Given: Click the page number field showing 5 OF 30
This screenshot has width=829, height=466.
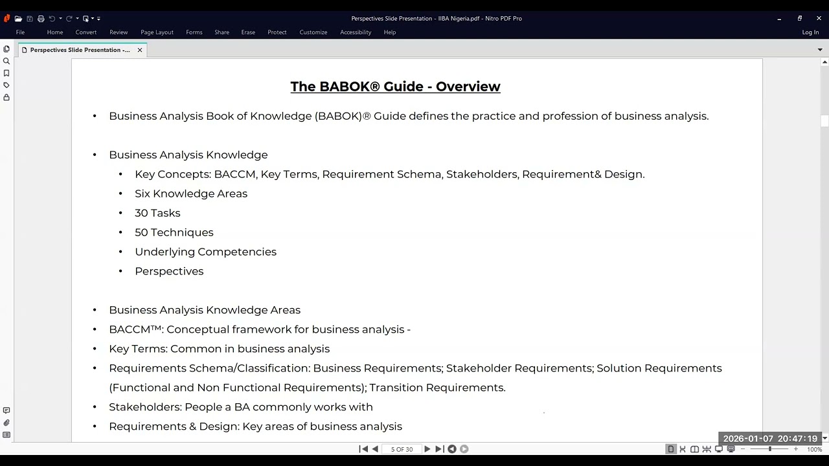Looking at the screenshot, I should click(402, 449).
